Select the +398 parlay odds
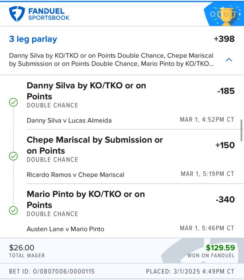 pos(224,39)
